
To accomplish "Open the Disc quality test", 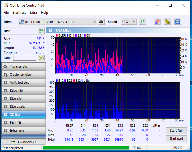I will click(x=24, y=107).
